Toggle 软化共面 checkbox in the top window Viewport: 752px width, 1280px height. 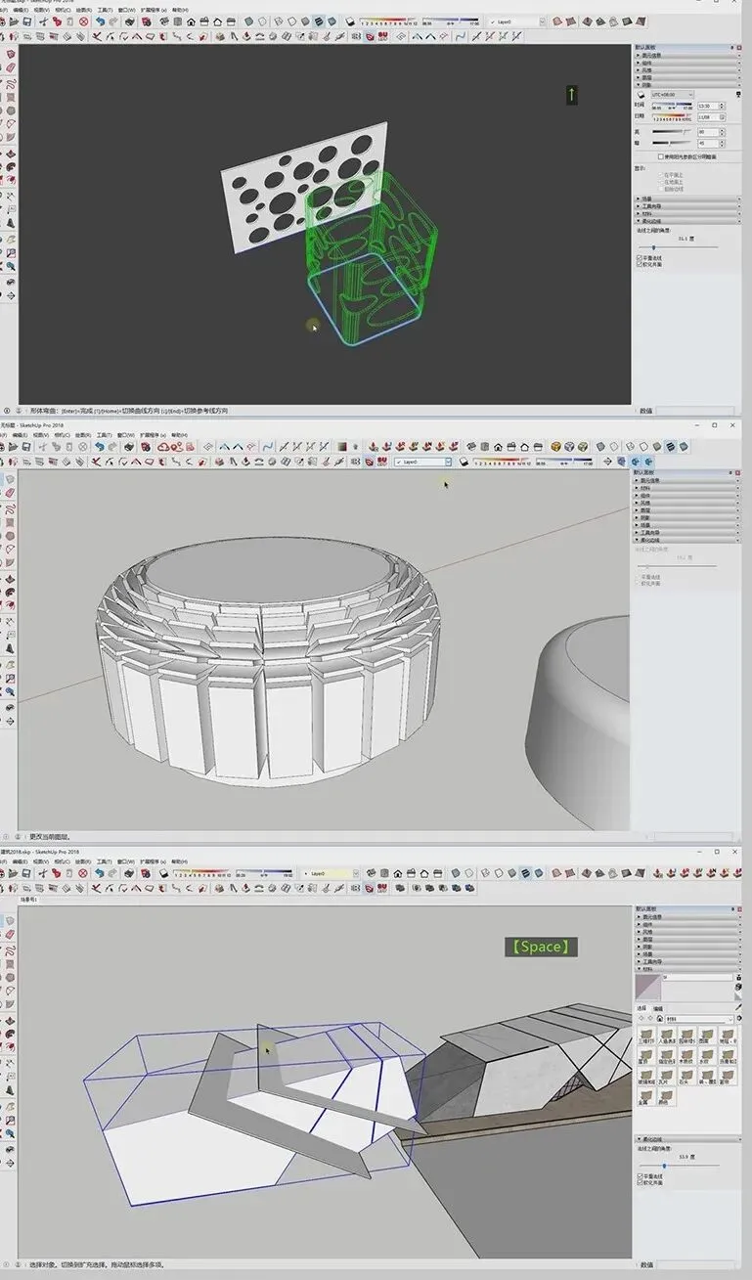coord(640,264)
